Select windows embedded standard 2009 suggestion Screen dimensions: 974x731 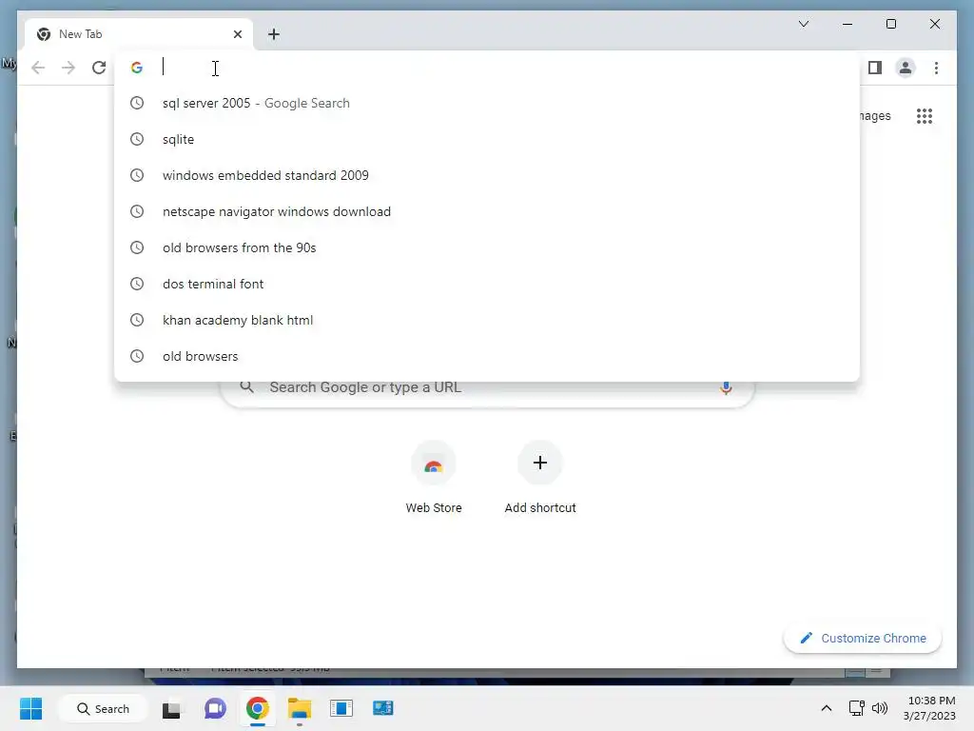[x=487, y=175]
